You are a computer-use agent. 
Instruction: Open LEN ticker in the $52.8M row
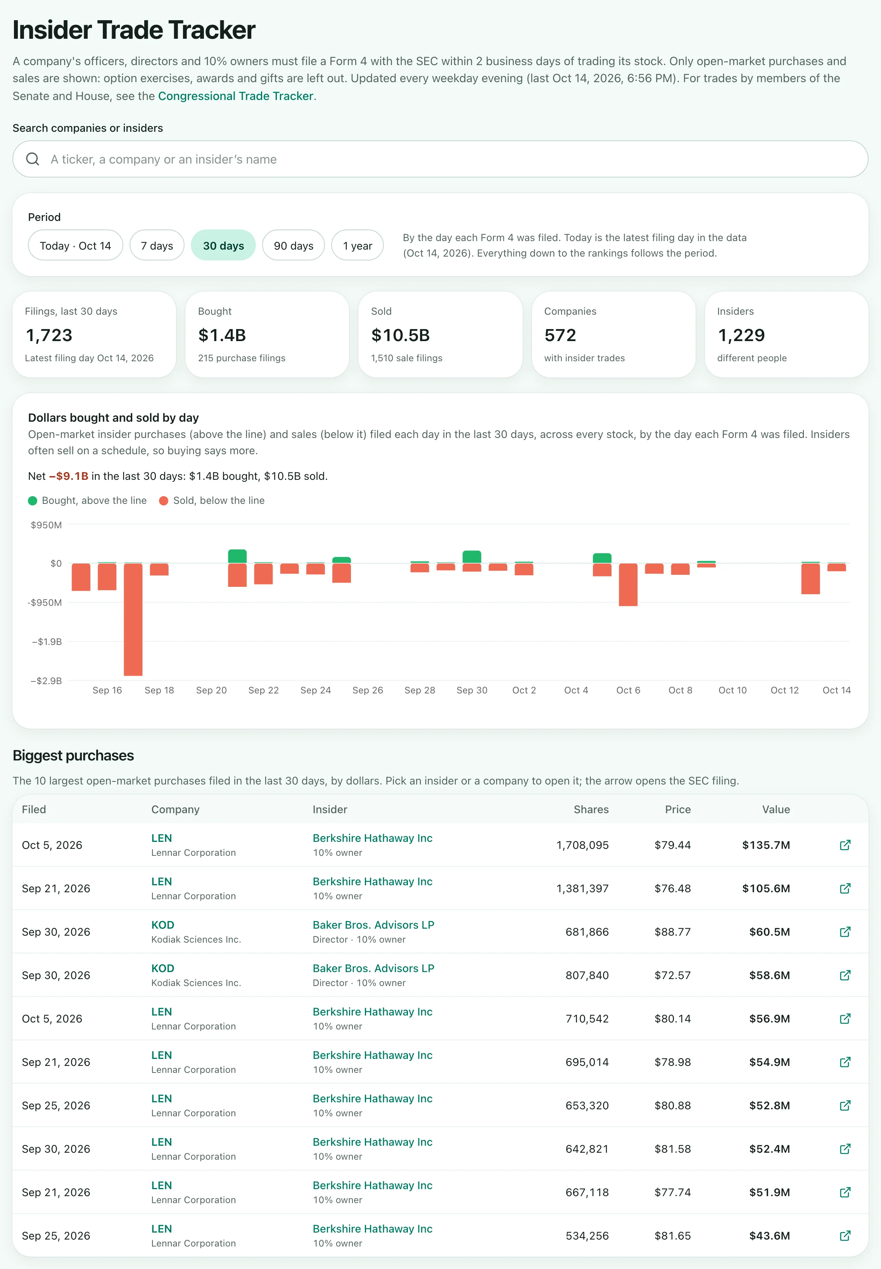point(161,1098)
